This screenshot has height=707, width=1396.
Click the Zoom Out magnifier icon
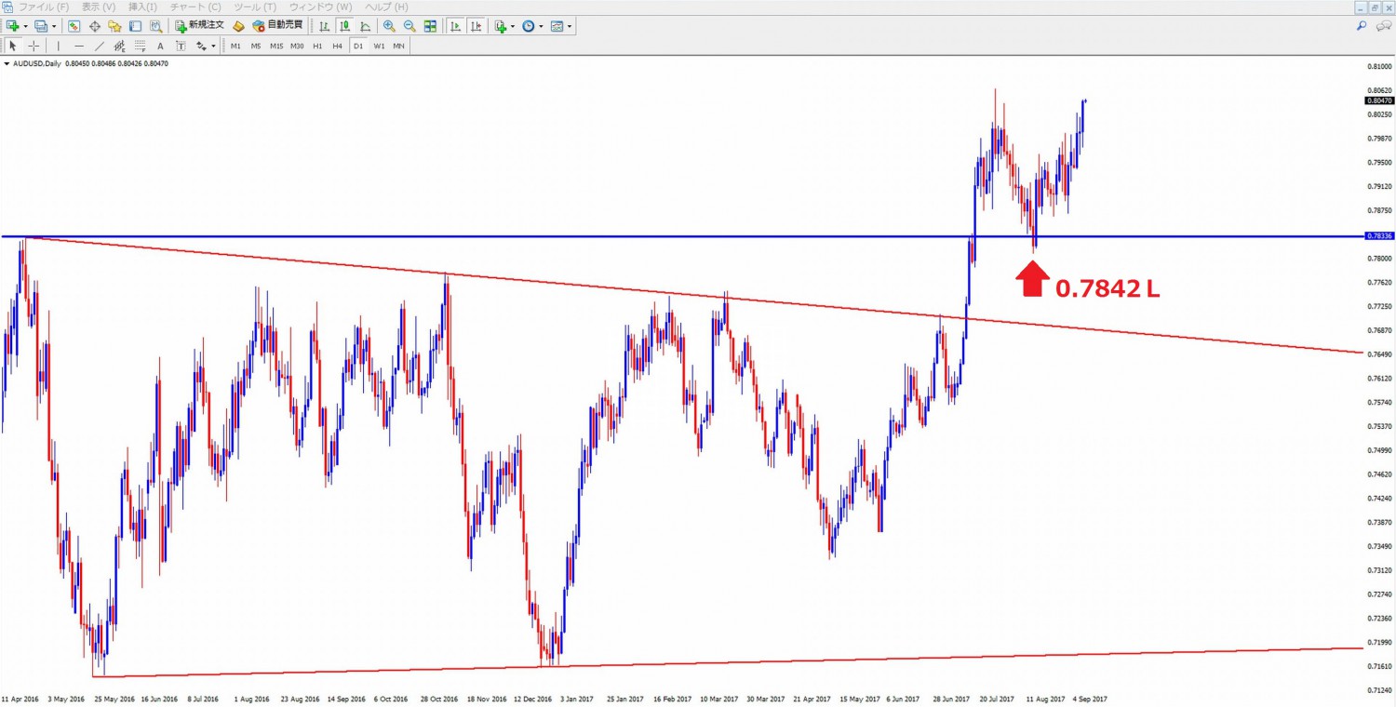(x=409, y=26)
